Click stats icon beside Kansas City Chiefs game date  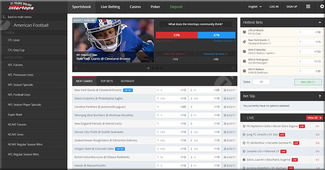[225, 132]
